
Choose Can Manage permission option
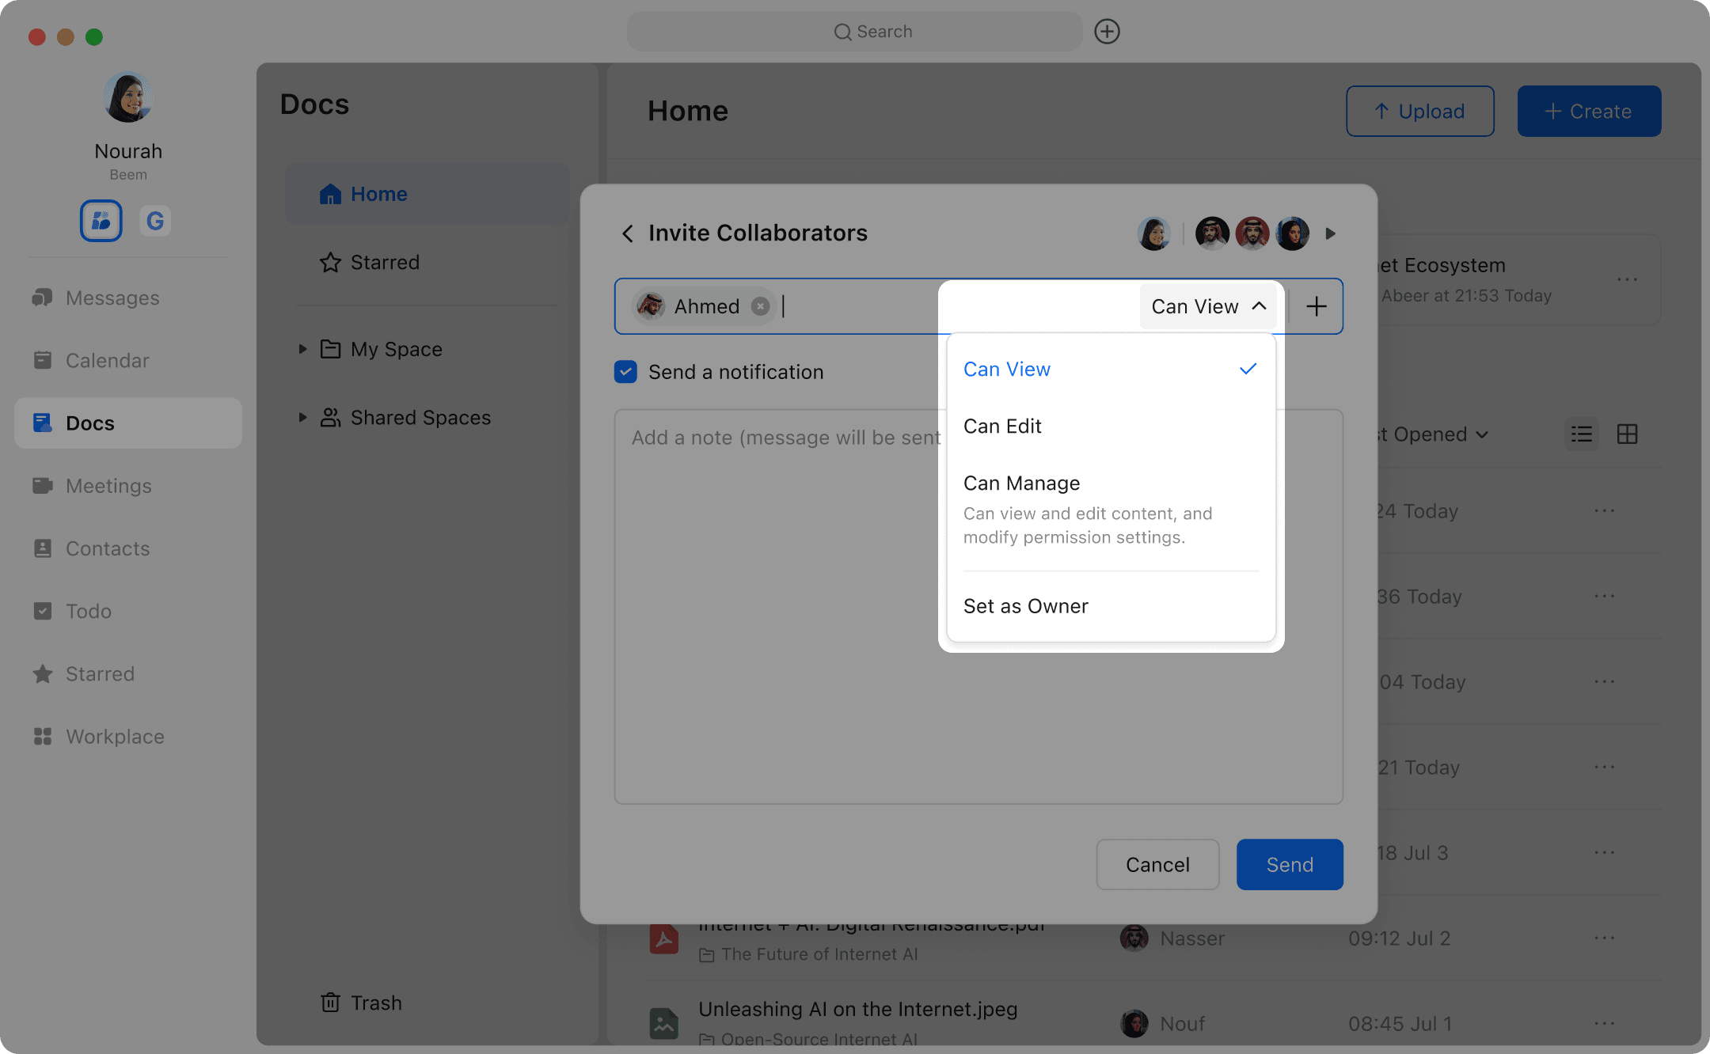1021,483
